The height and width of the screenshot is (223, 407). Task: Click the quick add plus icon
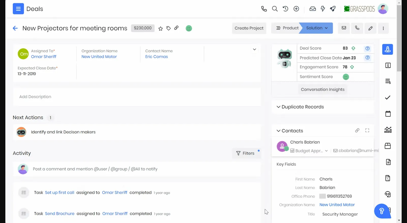pos(296,9)
